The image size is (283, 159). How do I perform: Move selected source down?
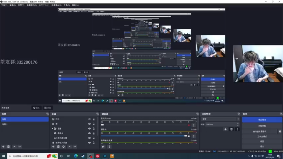click(75, 147)
